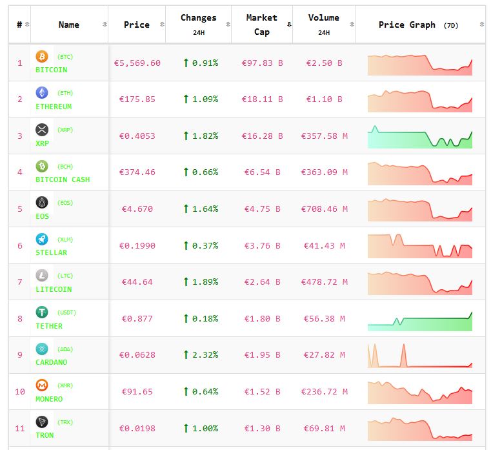This screenshot has width=491, height=450.
Task: Click the XRP coin icon
Action: click(42, 130)
